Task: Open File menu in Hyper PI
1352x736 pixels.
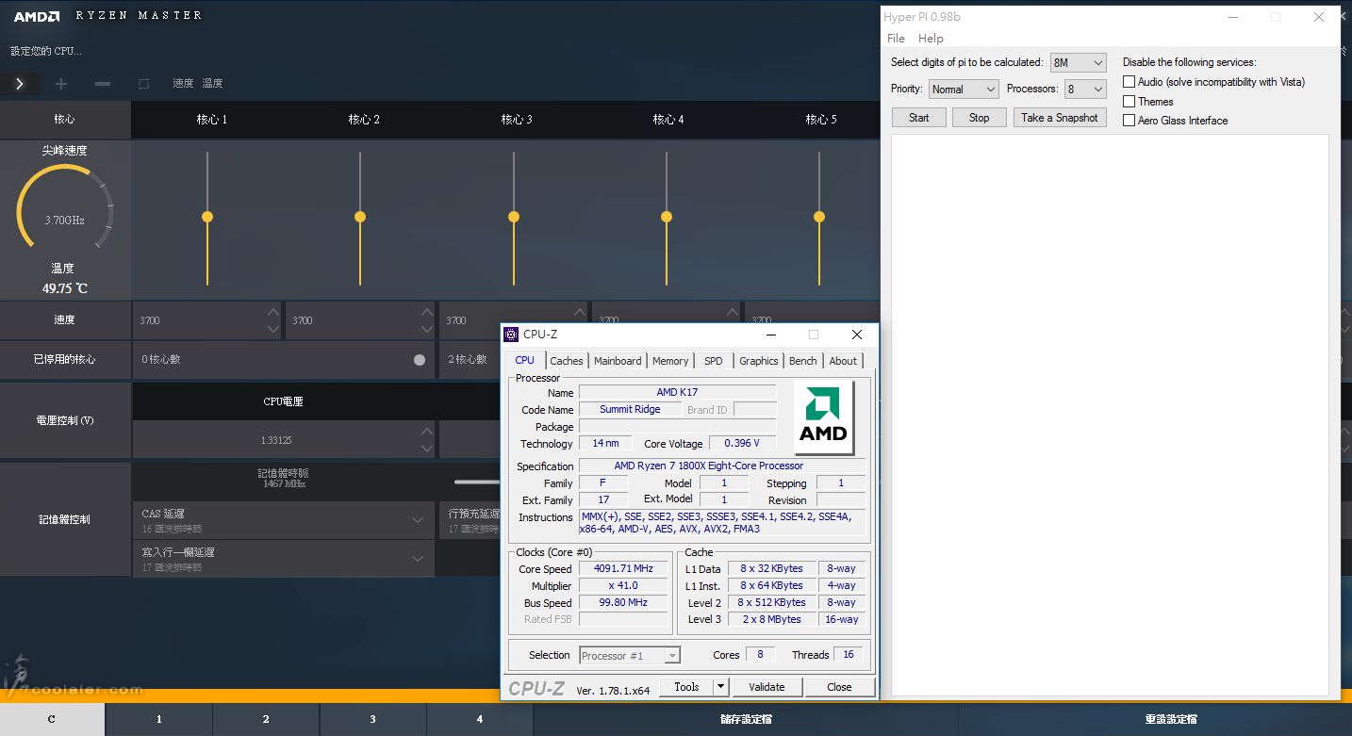Action: click(897, 39)
